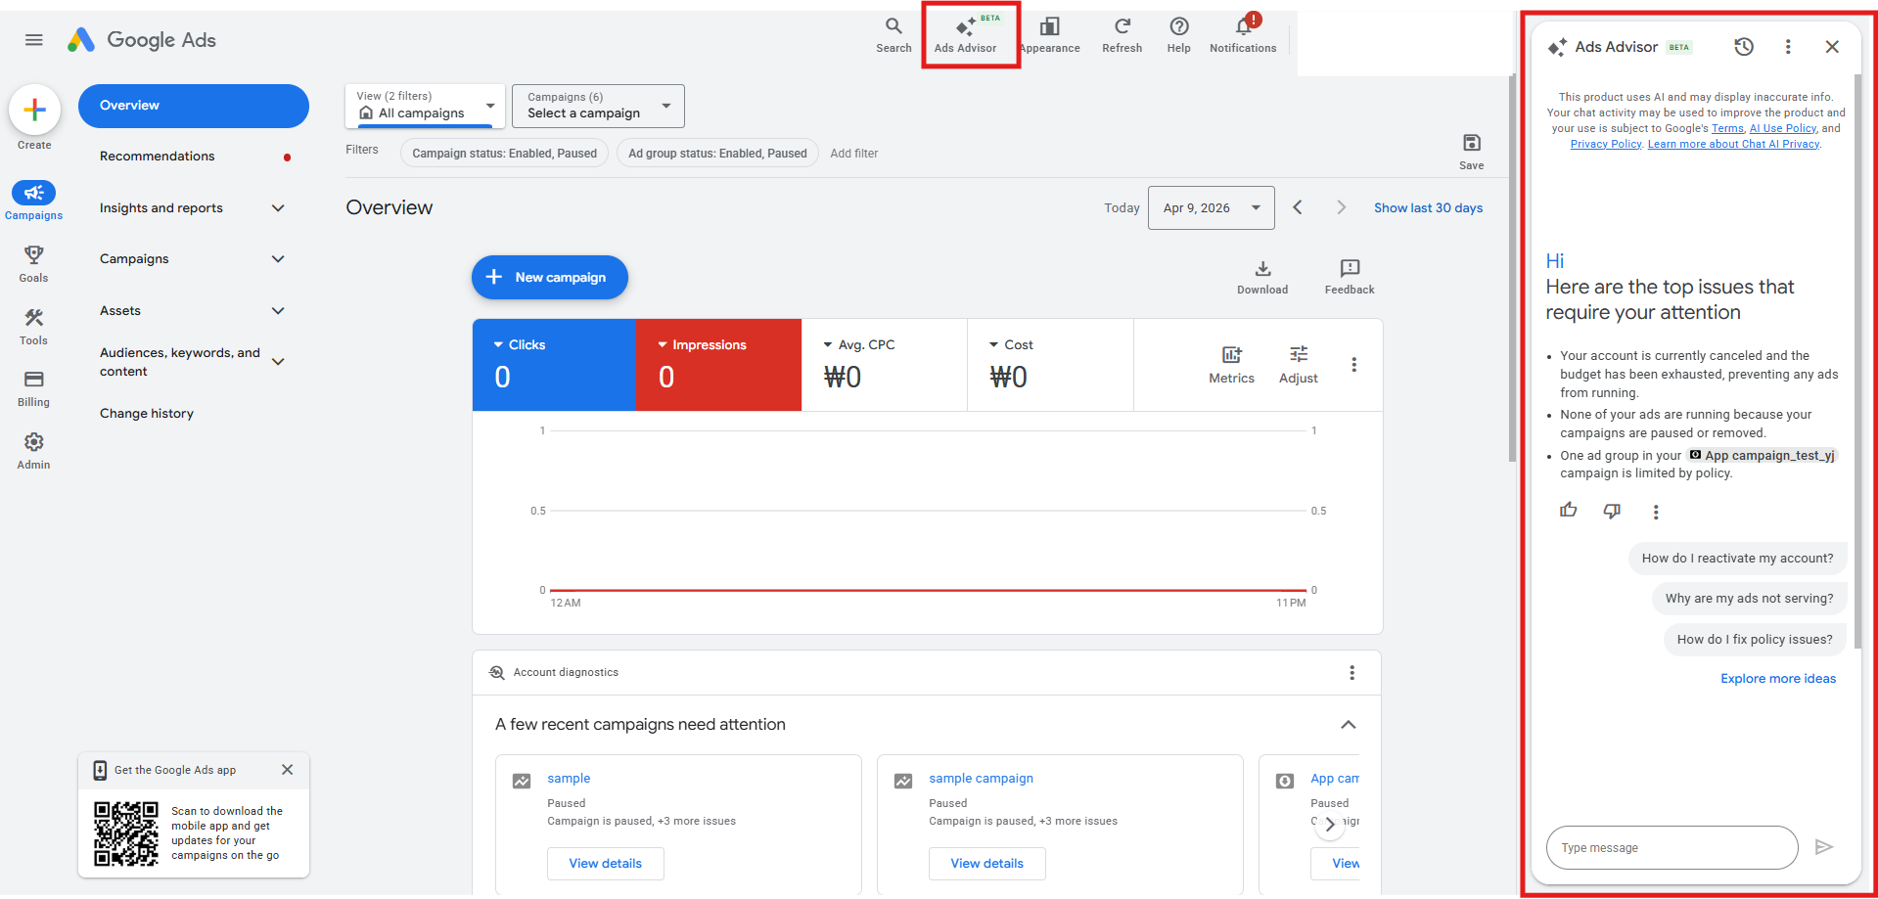
Task: Send a message with the Advisor send icon
Action: (1824, 847)
